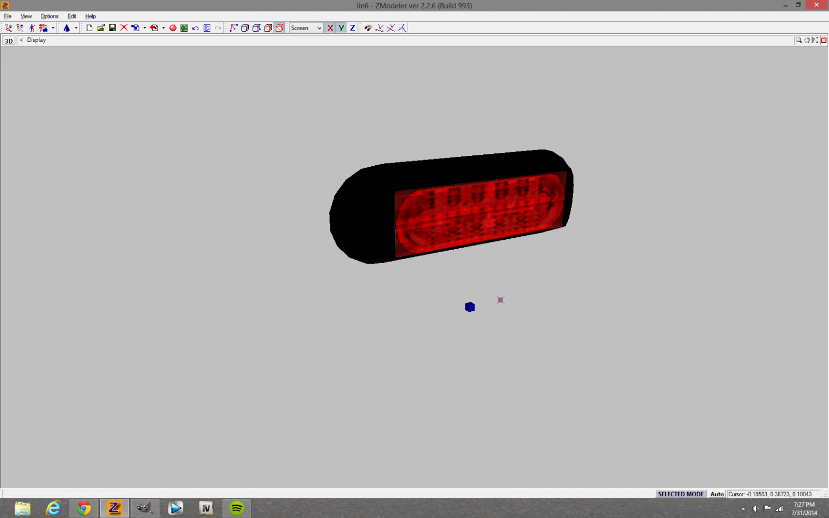Click the SELECTED MODE status button

pos(680,494)
